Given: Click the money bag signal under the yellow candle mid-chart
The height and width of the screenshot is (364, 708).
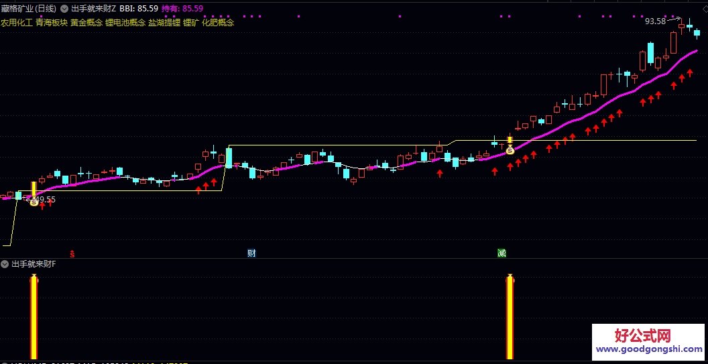Looking at the screenshot, I should (x=510, y=149).
